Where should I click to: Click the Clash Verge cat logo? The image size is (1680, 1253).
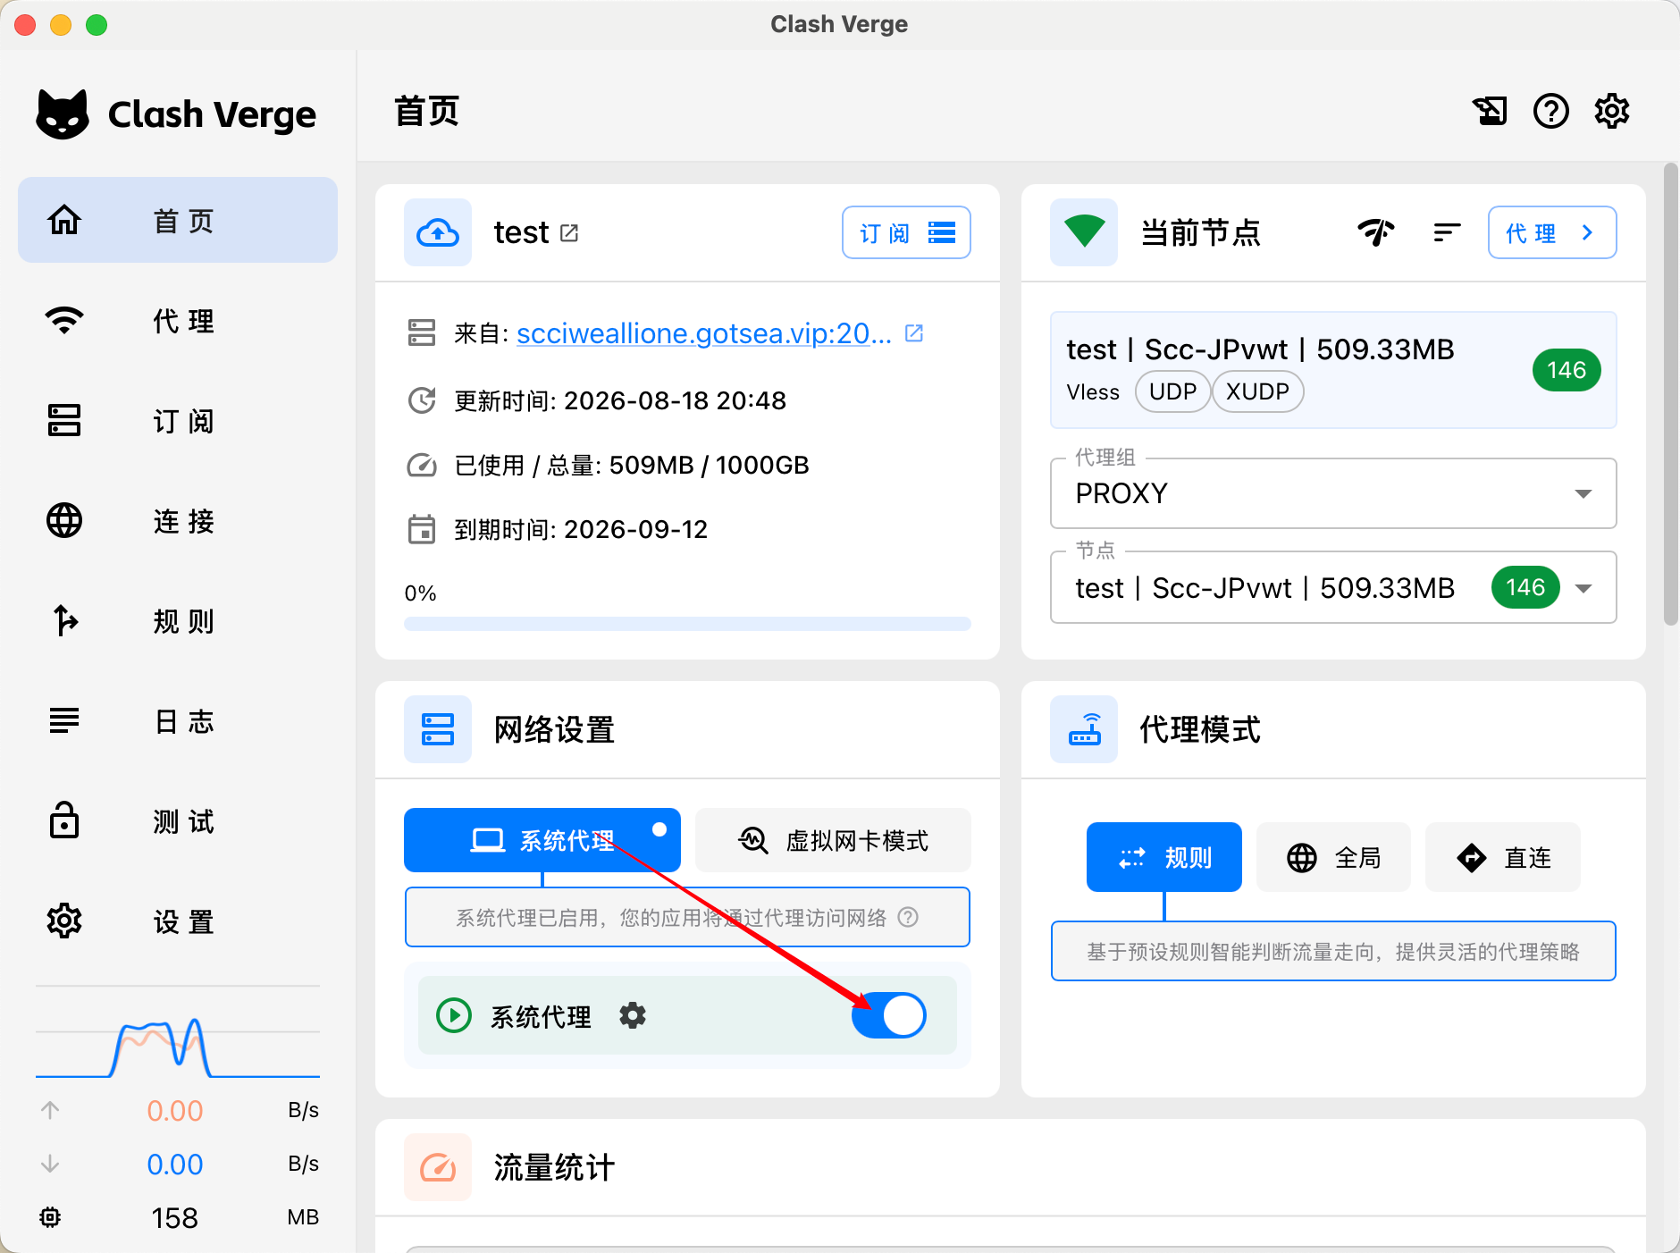(63, 114)
